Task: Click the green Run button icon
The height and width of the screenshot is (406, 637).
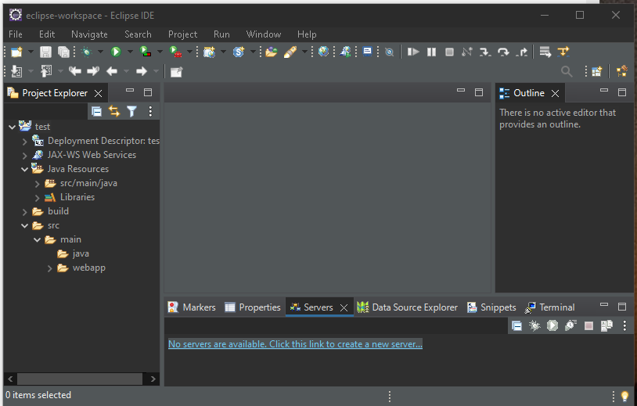Action: point(116,52)
